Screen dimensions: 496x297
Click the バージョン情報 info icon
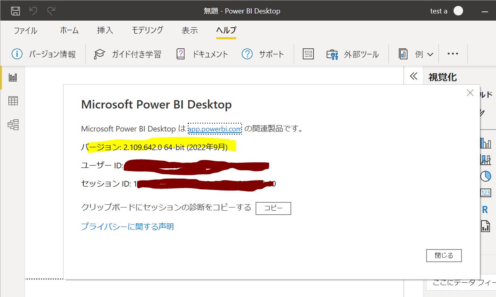coord(17,54)
